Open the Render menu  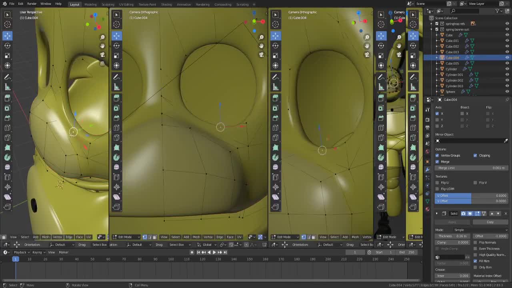tap(32, 4)
